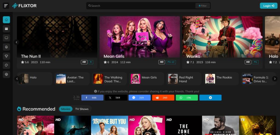Open Avatar: The Last... carousel item
The width and height of the screenshot is (280, 135).
(x=72, y=79)
